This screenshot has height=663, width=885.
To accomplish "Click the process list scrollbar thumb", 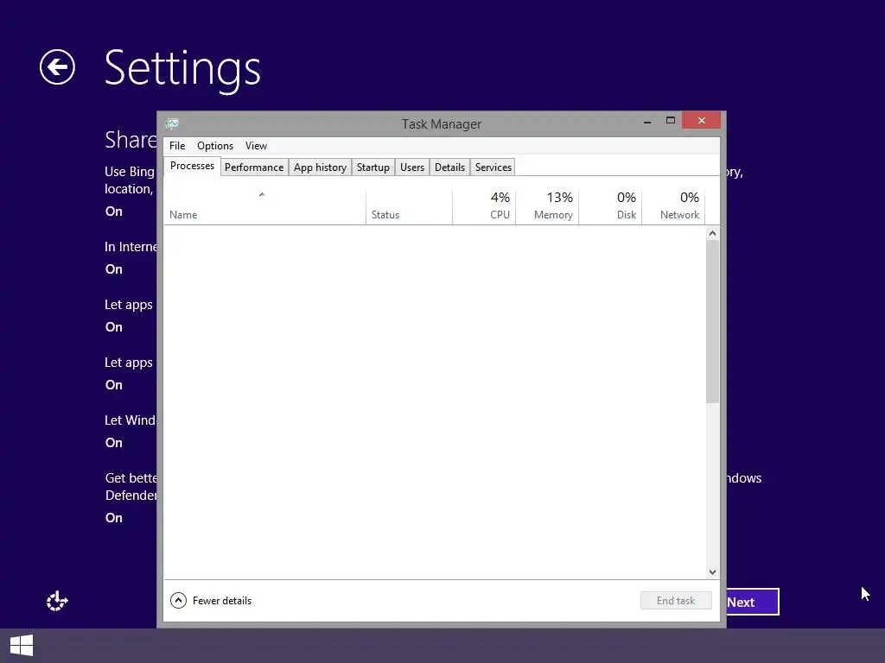I will [712, 321].
